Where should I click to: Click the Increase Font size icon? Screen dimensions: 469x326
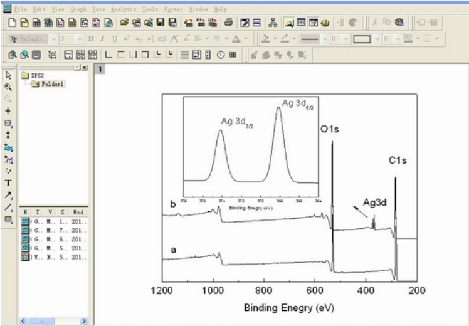point(174,39)
